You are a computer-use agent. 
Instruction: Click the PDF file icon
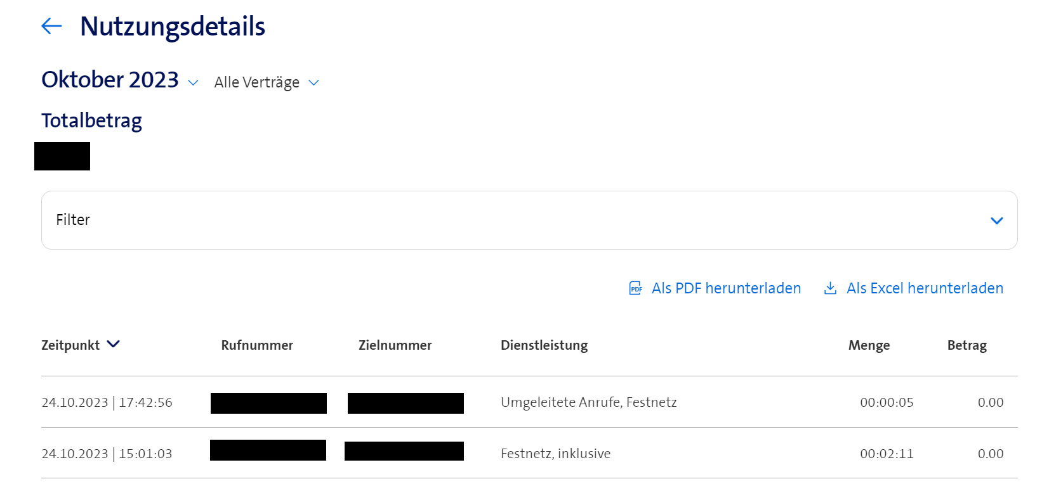(x=635, y=288)
